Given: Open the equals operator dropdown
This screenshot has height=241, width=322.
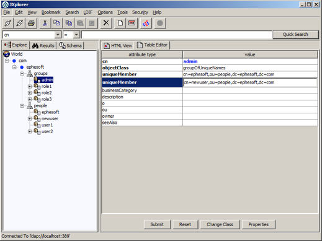Looking at the screenshot, I should coord(76,35).
